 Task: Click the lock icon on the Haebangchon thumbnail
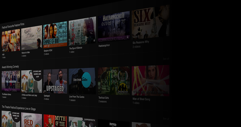click(127, 37)
